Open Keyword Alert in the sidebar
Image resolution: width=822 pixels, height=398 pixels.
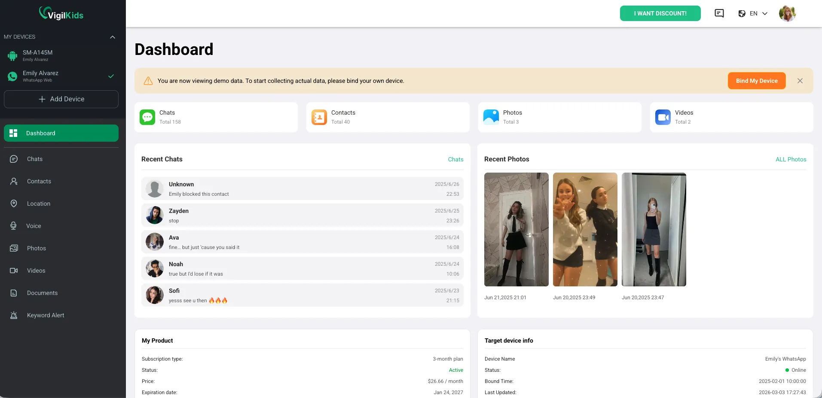coord(46,315)
